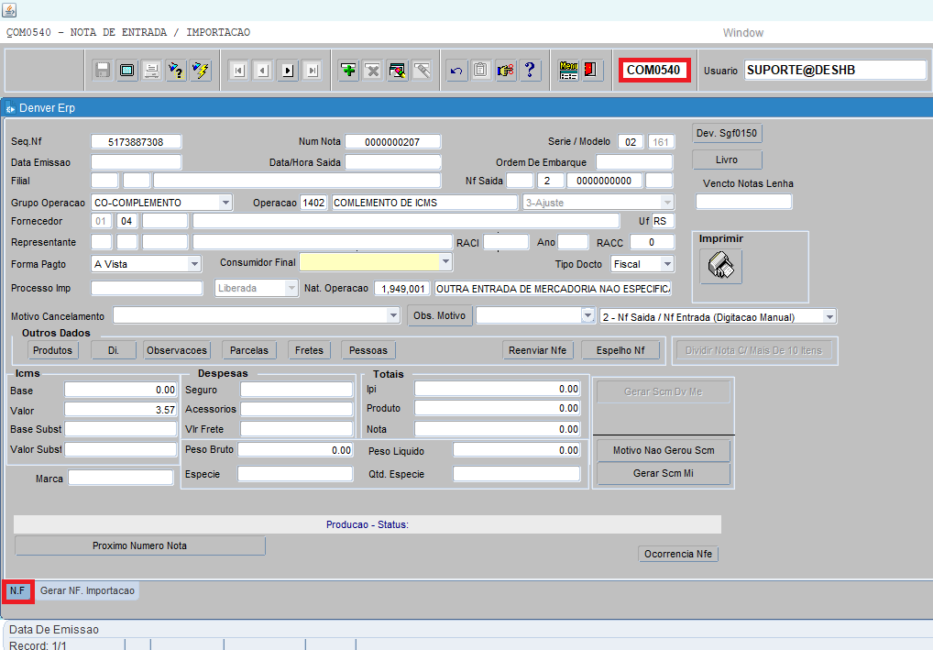Click the Icms Valor field showing 3.57
Screen dimensions: 933x650
coord(121,410)
